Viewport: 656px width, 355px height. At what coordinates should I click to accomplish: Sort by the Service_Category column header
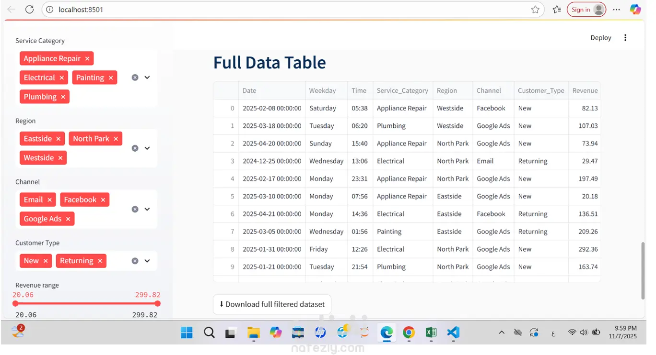pos(403,90)
